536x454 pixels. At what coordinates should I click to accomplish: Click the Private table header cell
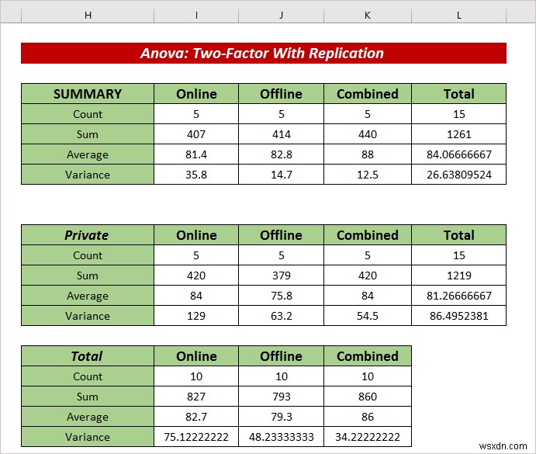coord(88,235)
